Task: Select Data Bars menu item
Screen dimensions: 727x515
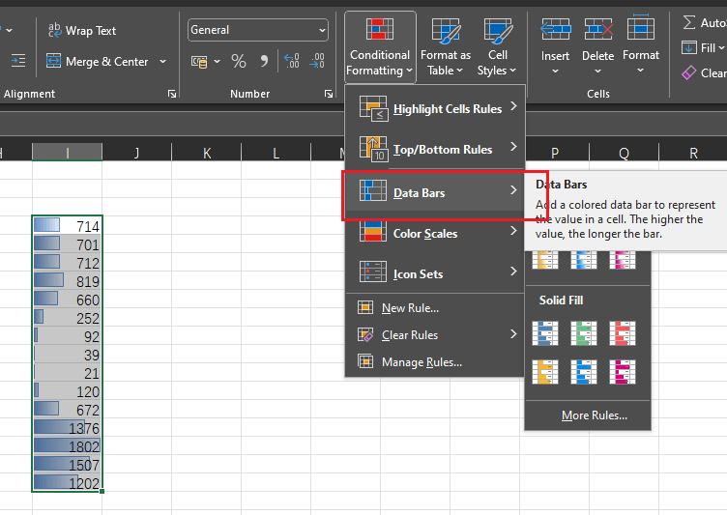Action: tap(435, 192)
